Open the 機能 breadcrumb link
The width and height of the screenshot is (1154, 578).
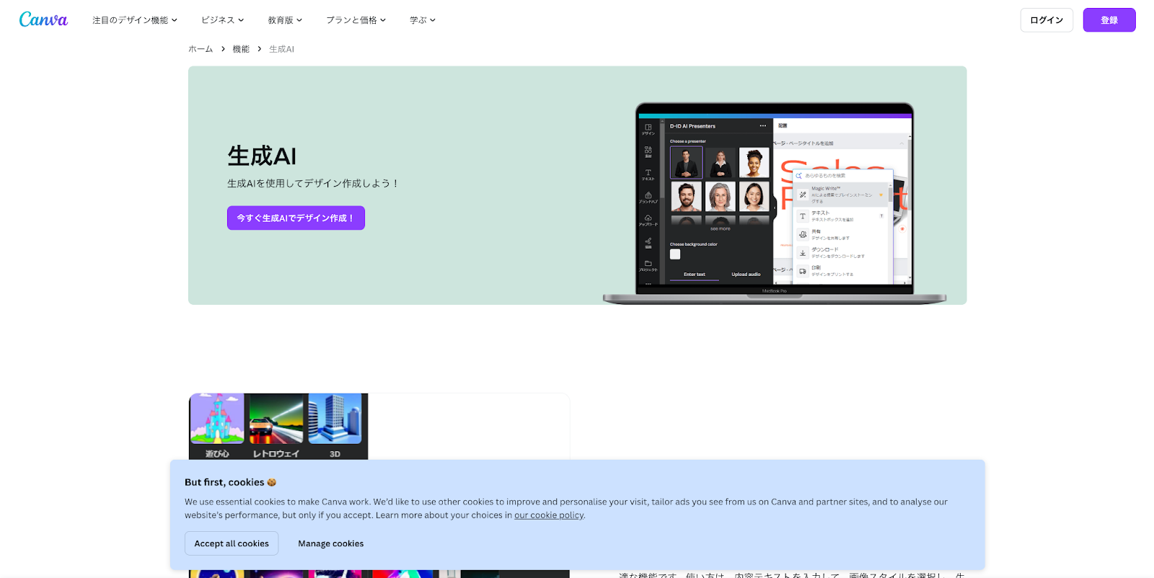click(x=241, y=49)
